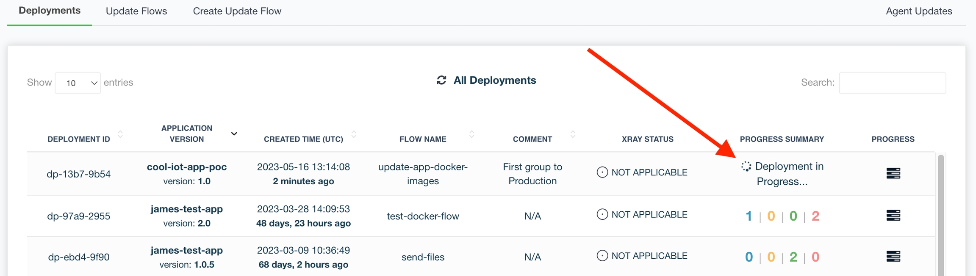Sort table by Deployment ID

pyautogui.click(x=120, y=134)
